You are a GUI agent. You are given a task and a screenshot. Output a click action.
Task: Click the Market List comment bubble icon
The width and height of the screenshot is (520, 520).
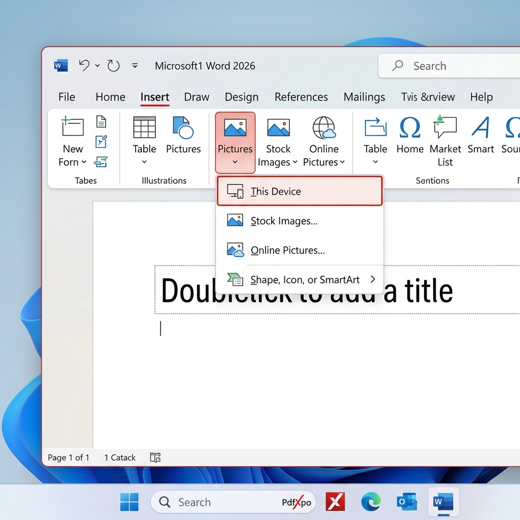pos(445,127)
